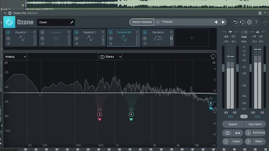Select the Dynamic EQ module
This screenshot has width=269, height=151.
coord(123,38)
